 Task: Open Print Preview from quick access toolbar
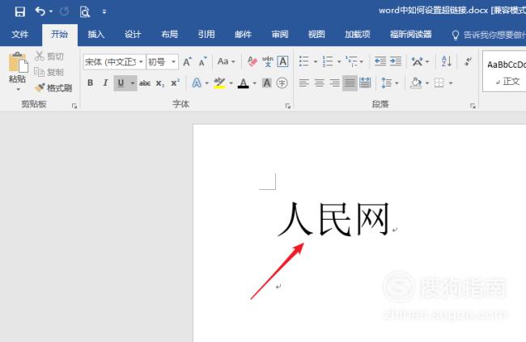coord(85,12)
